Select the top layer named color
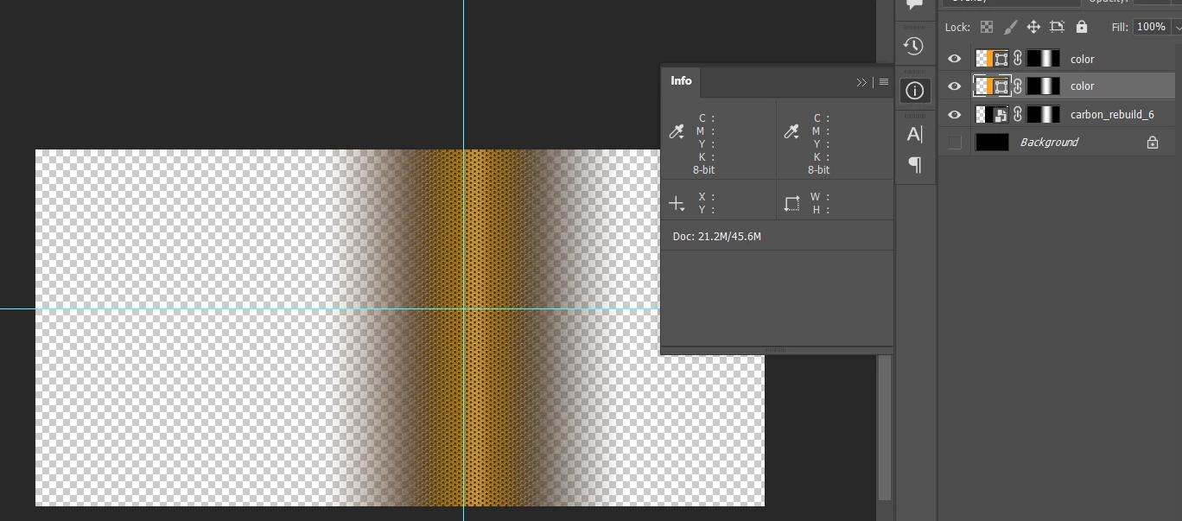1182x521 pixels. 1082,59
